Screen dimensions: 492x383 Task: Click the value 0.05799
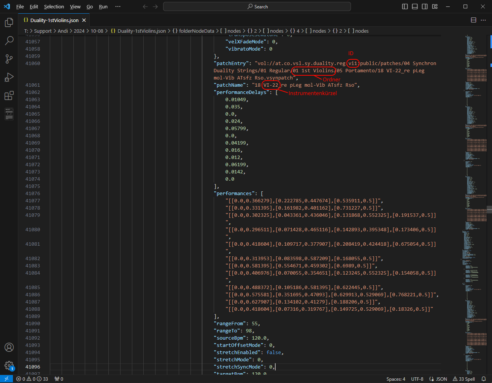[x=236, y=128]
